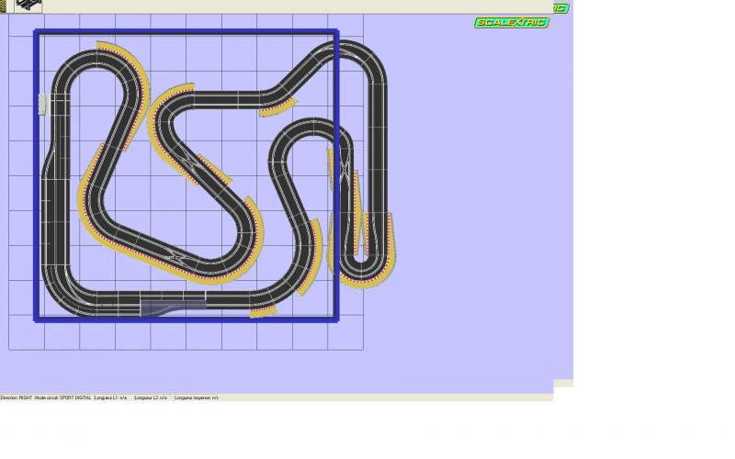Click the Scalextric logo
Screen dimensions: 735x459
click(511, 23)
